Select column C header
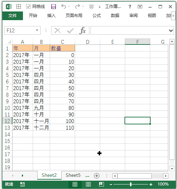Image resolution: width=177 pixels, height=189 pixels. (62, 42)
